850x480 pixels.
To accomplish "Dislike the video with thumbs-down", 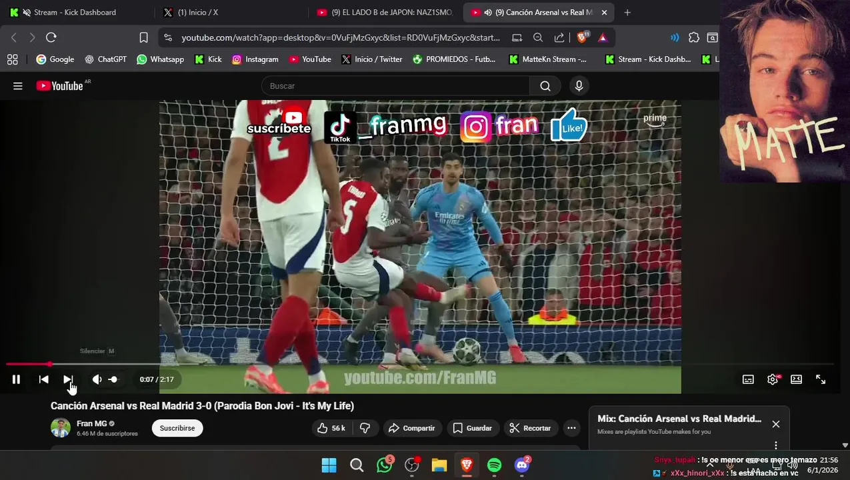I will 365,428.
